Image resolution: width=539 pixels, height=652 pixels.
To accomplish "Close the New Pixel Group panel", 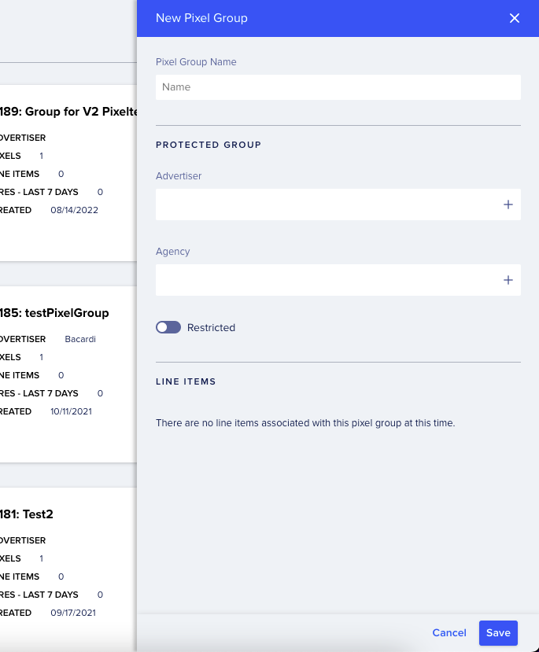I will click(515, 18).
